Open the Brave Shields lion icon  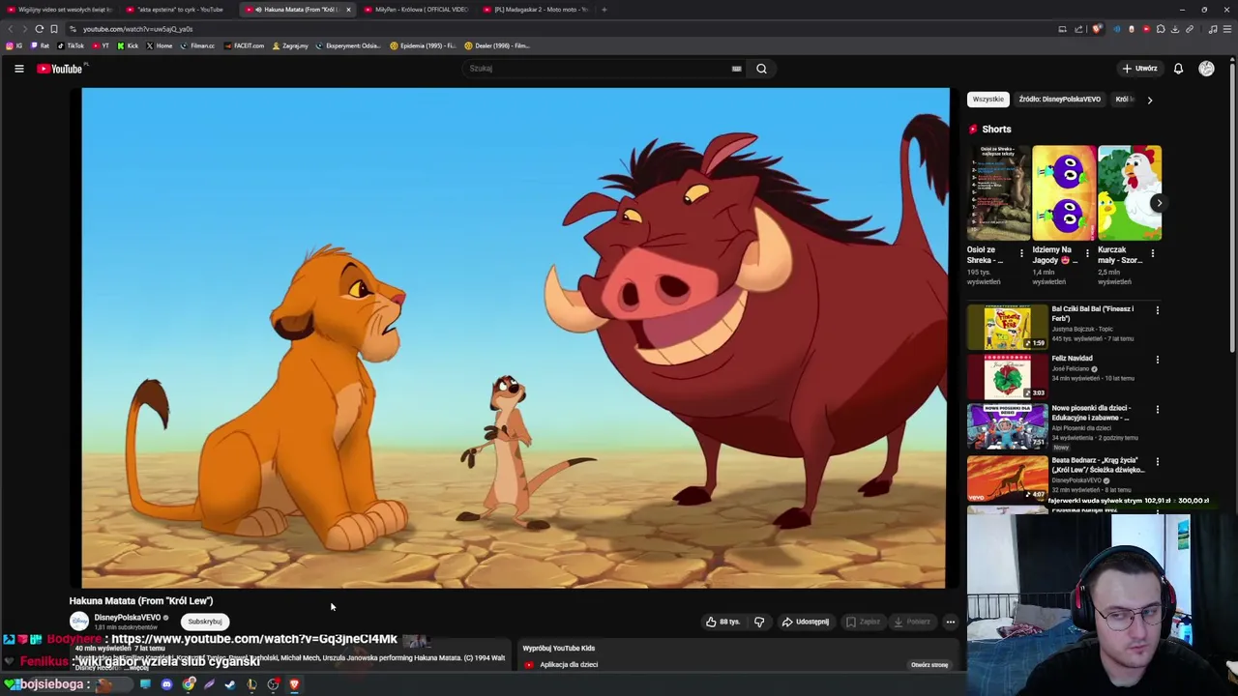pos(1096,29)
